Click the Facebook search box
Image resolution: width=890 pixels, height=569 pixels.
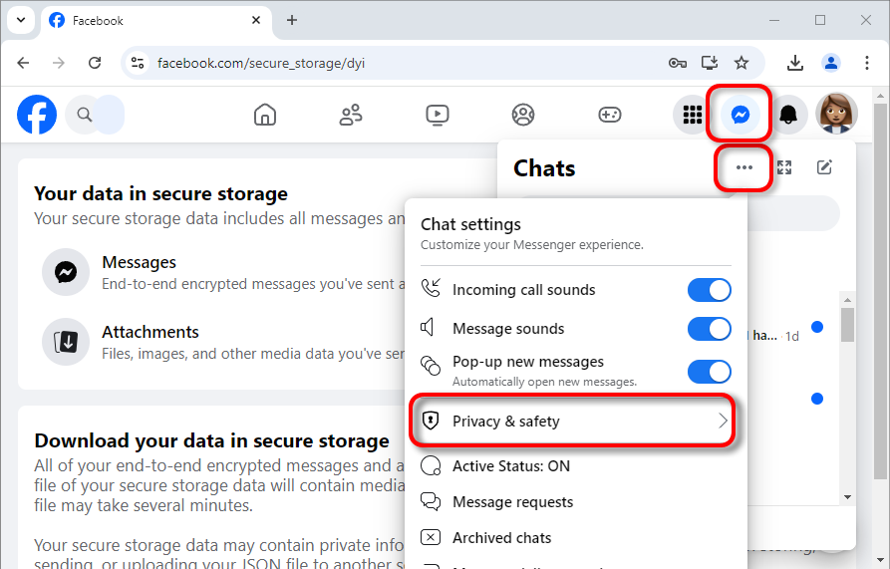coord(96,115)
